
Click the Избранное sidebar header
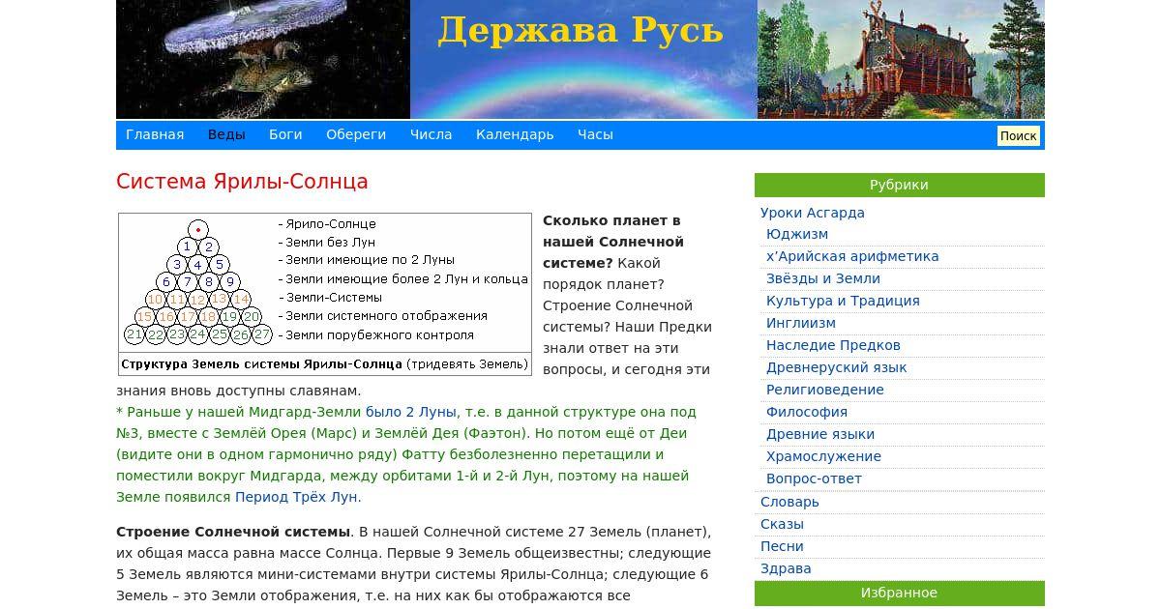900,593
